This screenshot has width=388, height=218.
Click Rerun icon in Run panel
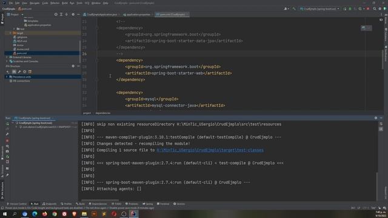[7, 124]
